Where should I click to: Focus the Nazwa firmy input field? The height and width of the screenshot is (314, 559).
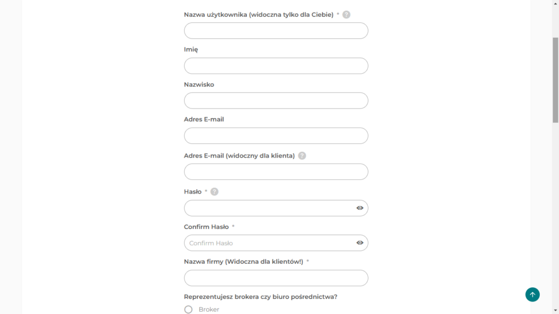[x=276, y=278]
